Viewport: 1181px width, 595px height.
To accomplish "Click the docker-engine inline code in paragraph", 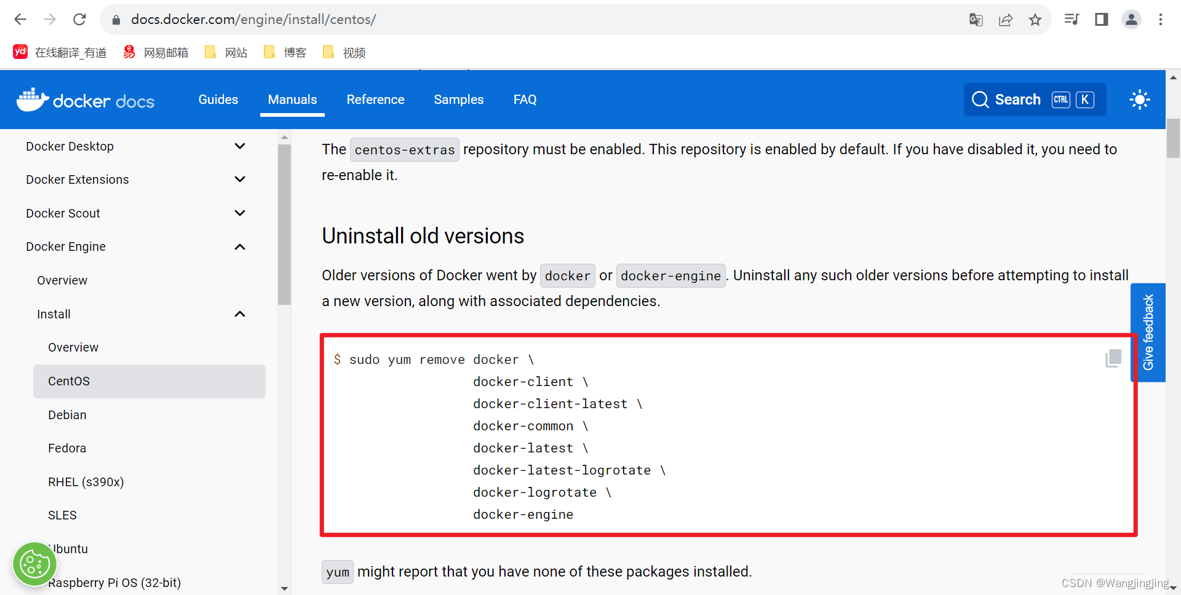I will [670, 276].
